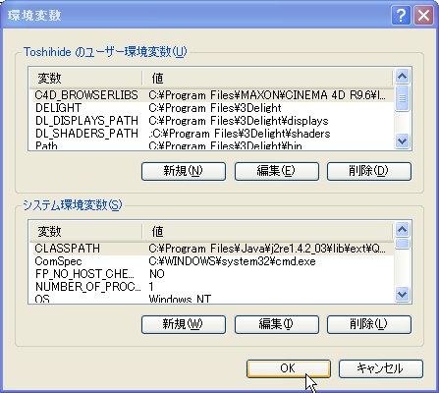Select the DL_SHADERS_PATH user variable
The height and width of the screenshot is (393, 439).
pos(211,134)
